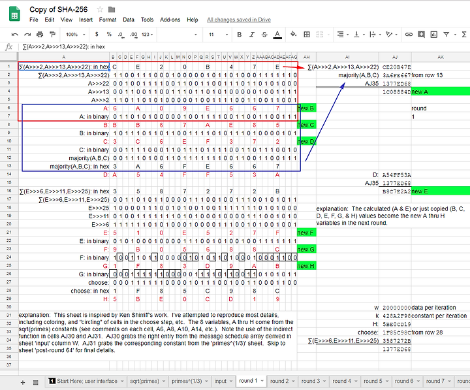This screenshot has height=390, width=470.
Task: Open the borders tool
Action: 307,35
